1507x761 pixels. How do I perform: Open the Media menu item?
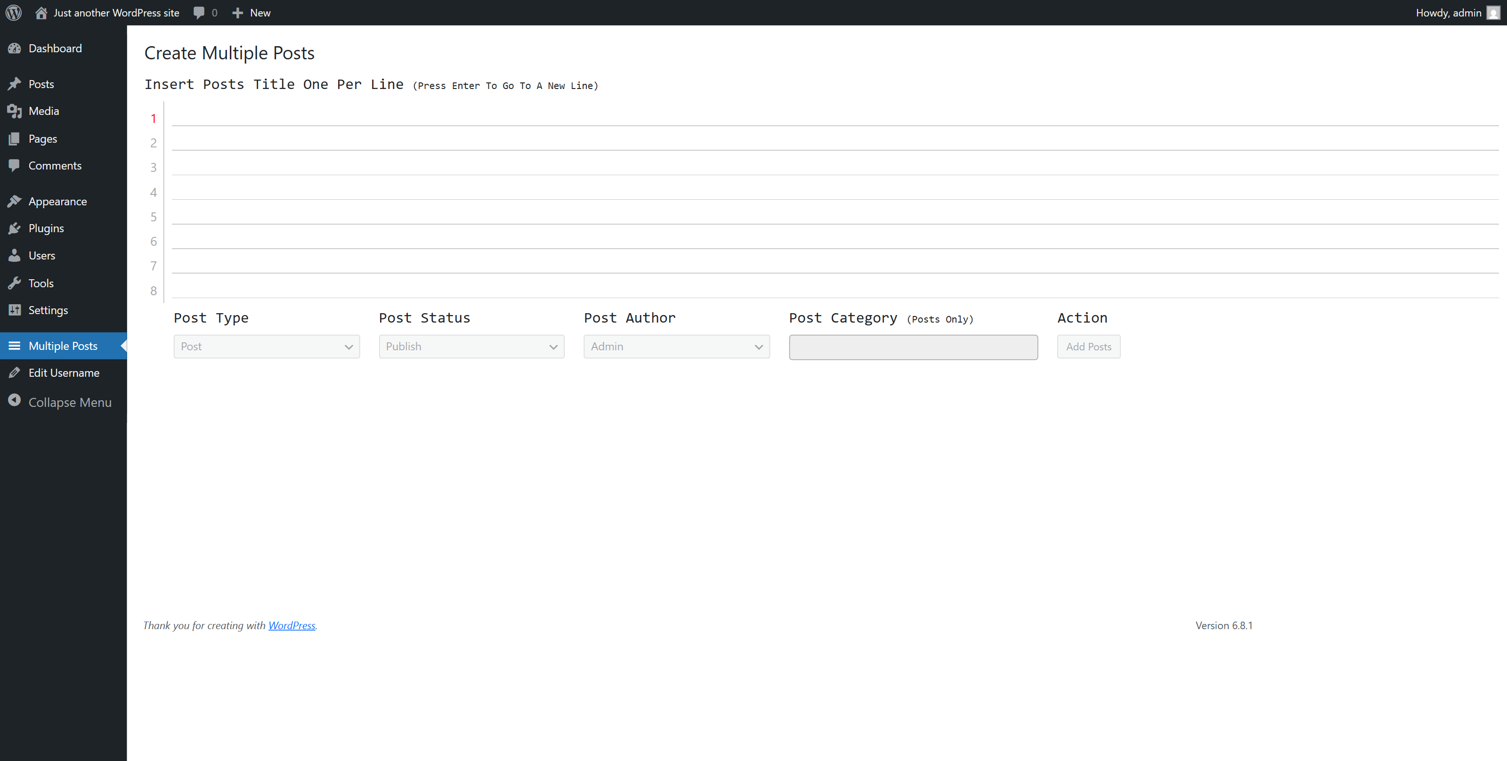44,111
